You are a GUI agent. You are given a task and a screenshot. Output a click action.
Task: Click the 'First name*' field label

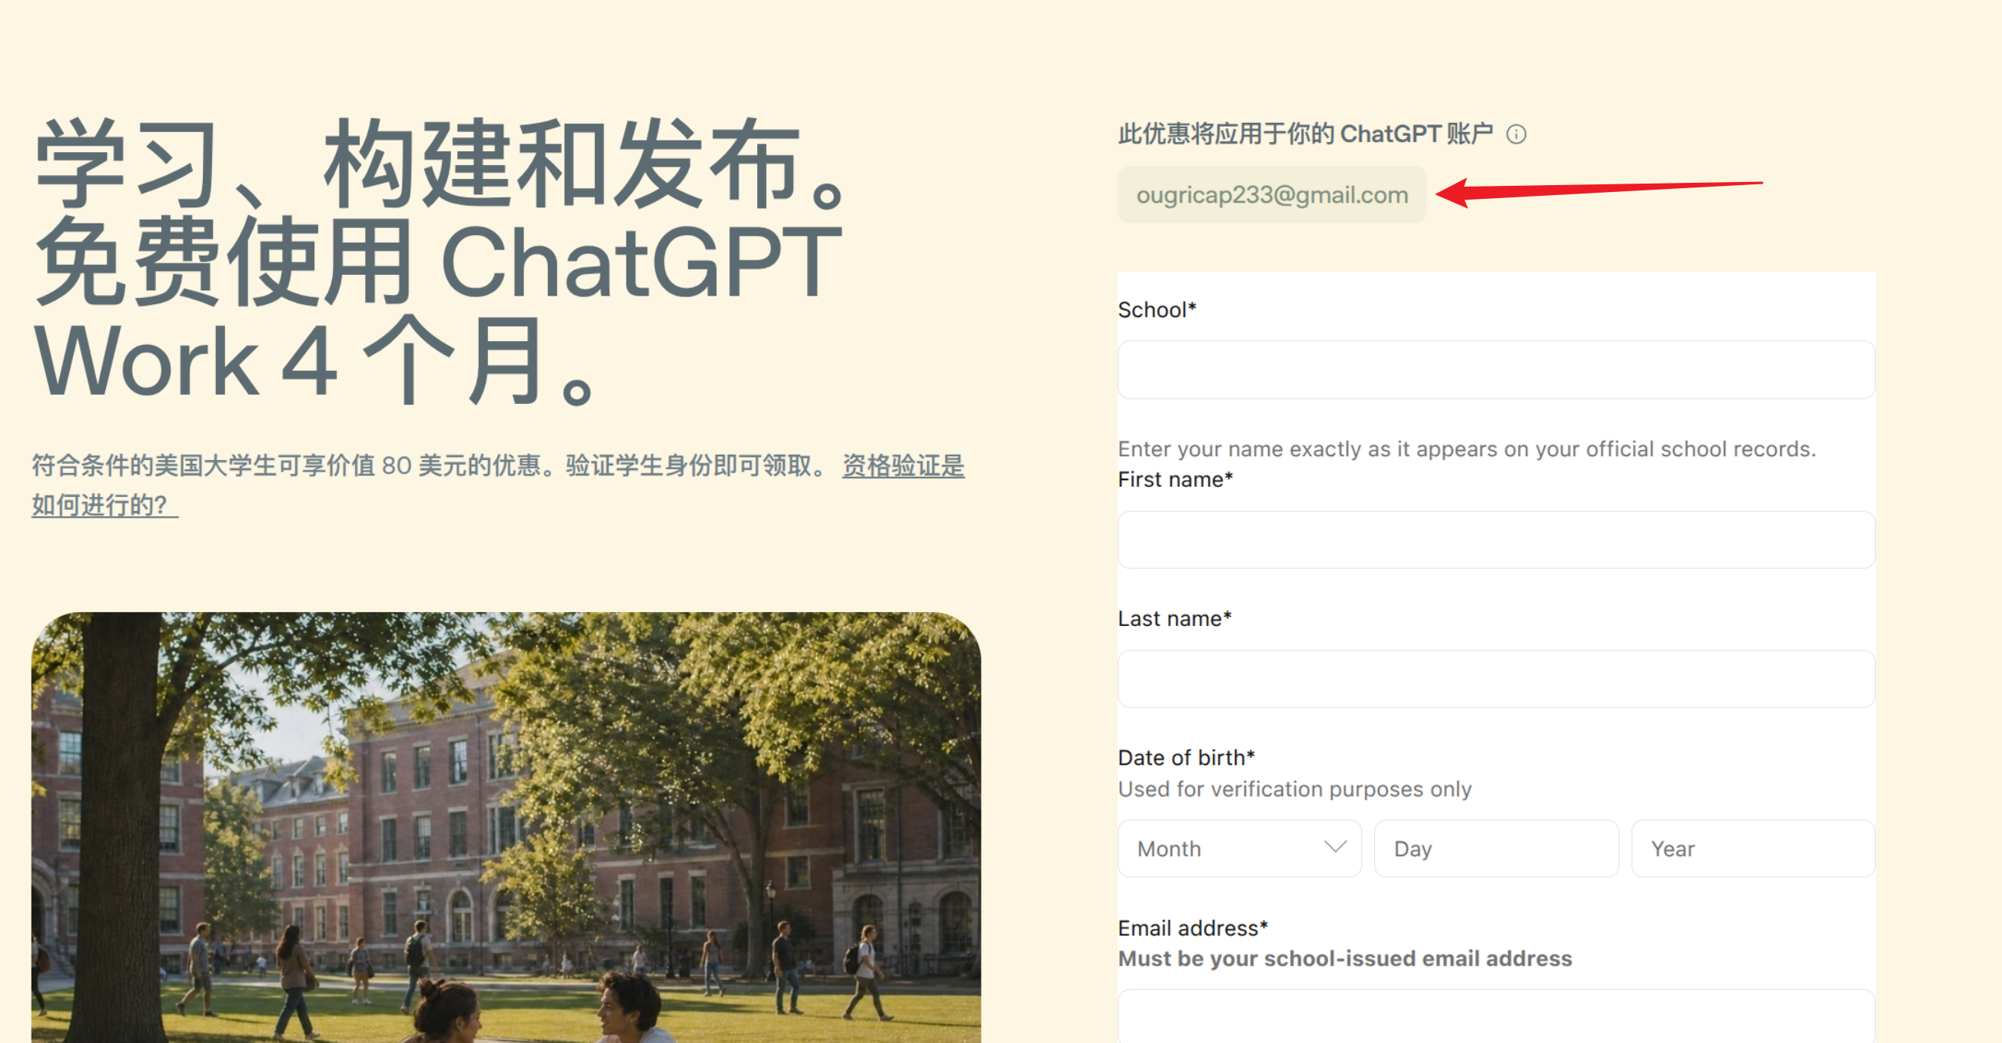coord(1175,480)
